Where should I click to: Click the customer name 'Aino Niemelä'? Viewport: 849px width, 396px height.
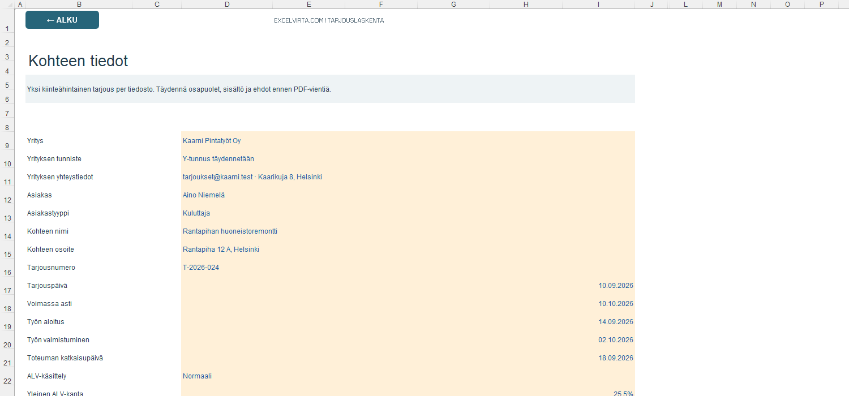[204, 195]
